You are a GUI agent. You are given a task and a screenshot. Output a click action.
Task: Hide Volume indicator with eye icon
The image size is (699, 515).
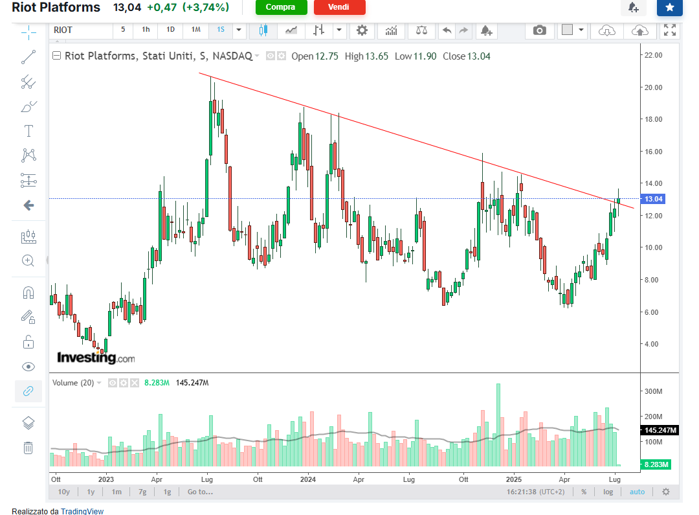[113, 383]
